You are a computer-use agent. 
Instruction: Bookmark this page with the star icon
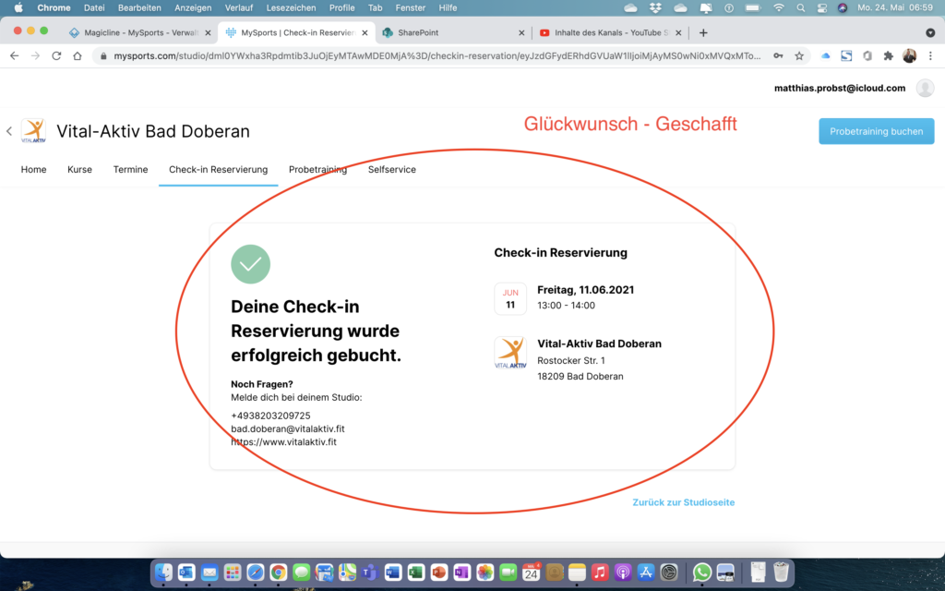point(799,56)
